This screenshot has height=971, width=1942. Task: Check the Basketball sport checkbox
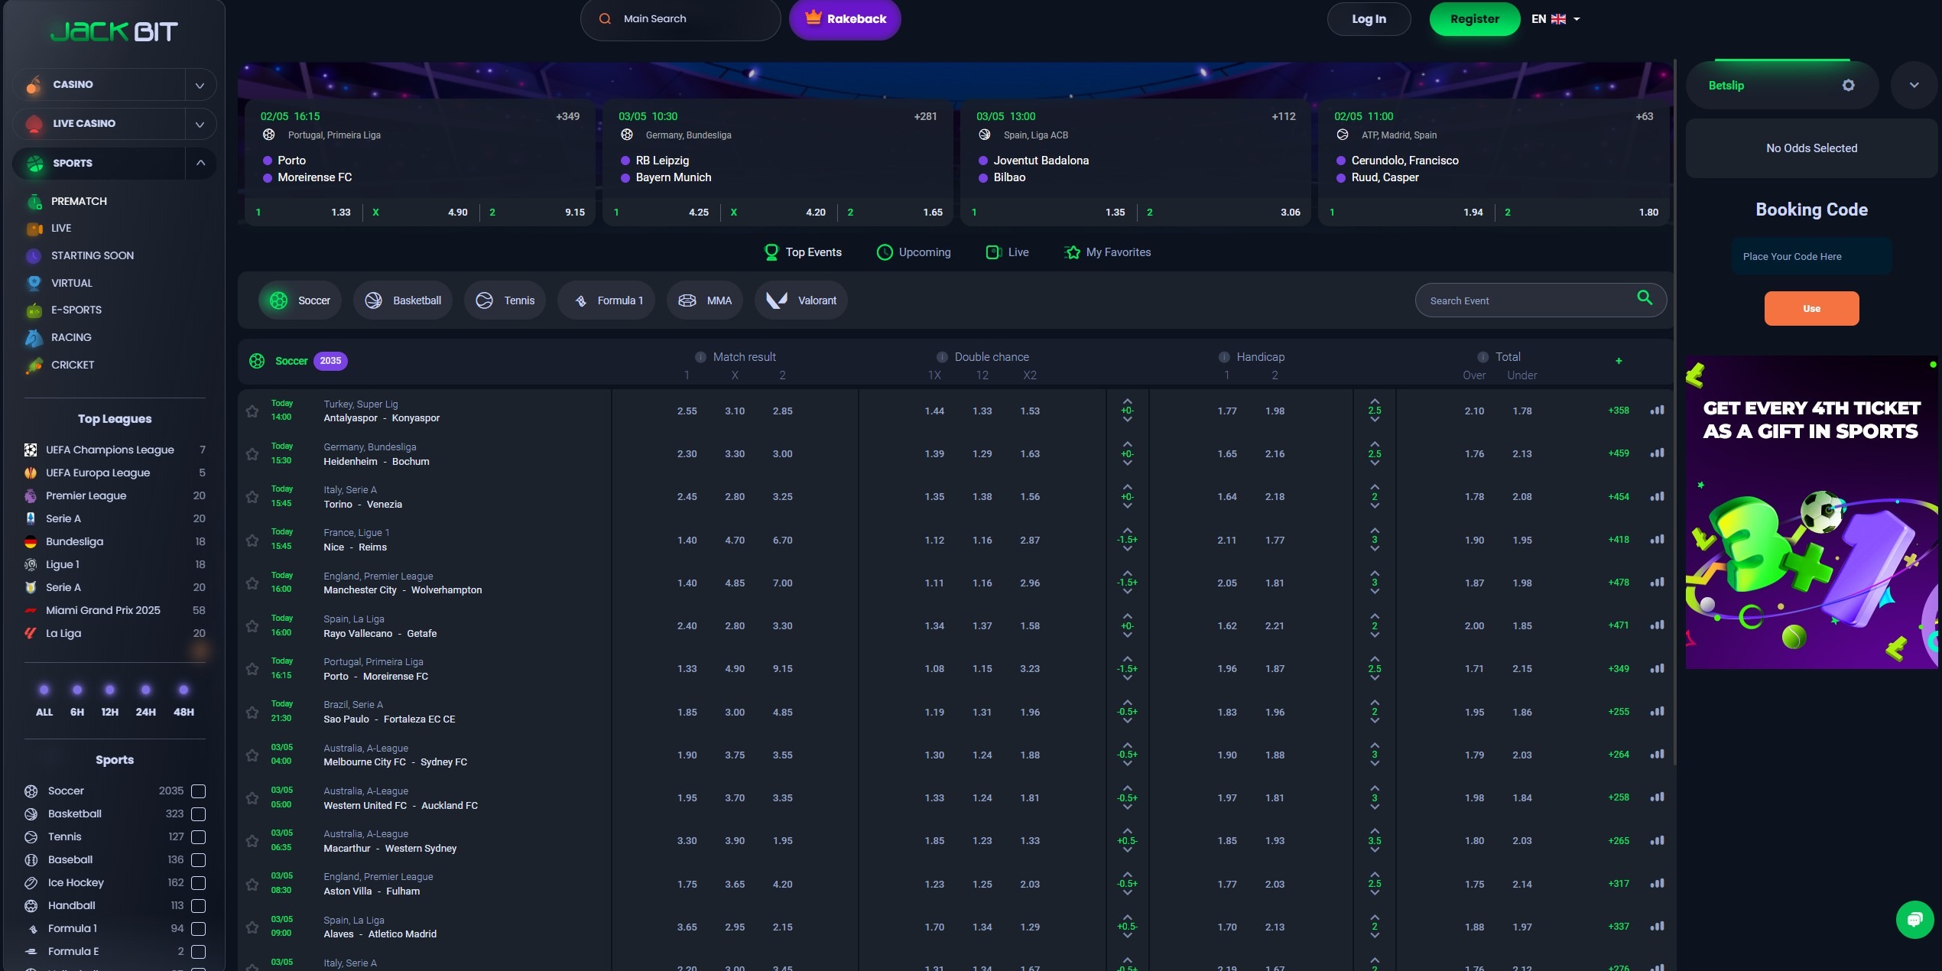(x=199, y=814)
